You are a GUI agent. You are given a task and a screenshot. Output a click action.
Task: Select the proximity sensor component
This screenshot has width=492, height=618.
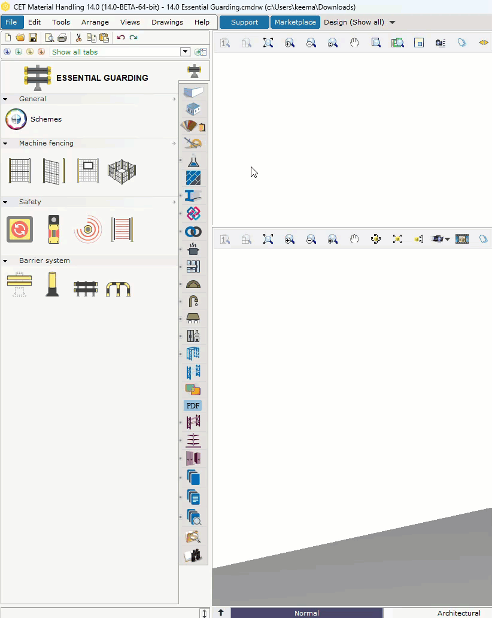coord(88,229)
